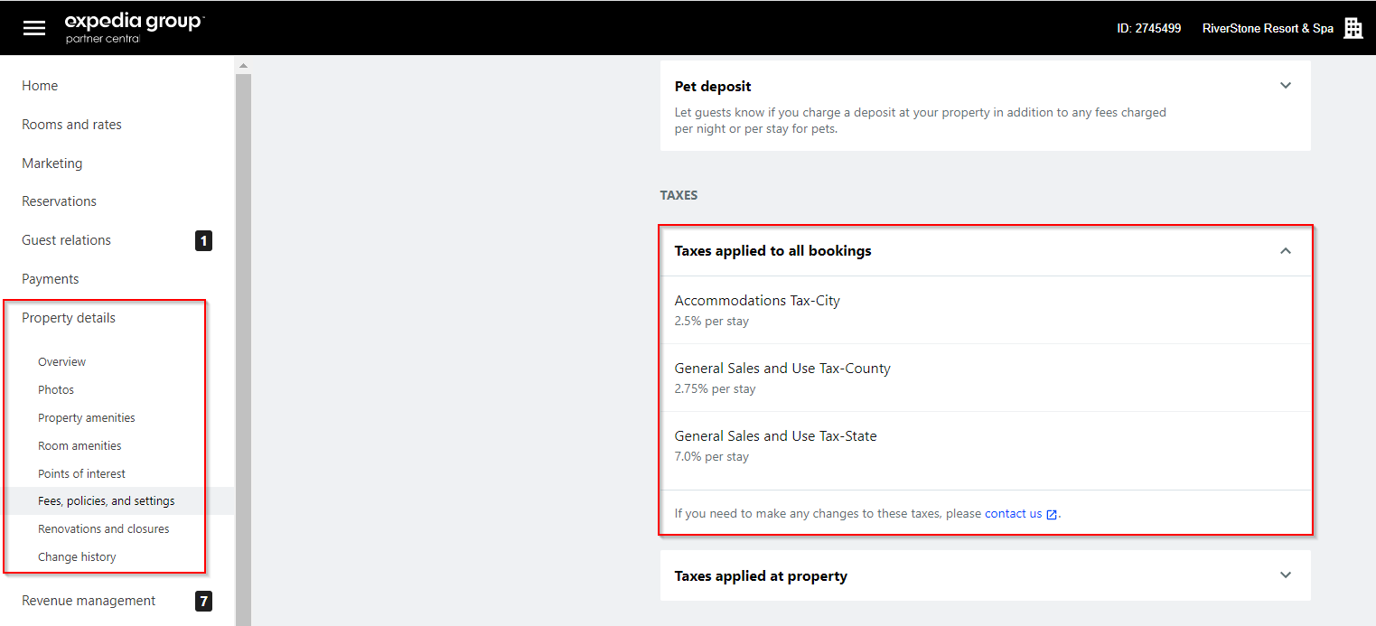Screen dimensions: 1376x626
Task: Collapse Taxes applied to all bookings
Action: pos(1286,251)
